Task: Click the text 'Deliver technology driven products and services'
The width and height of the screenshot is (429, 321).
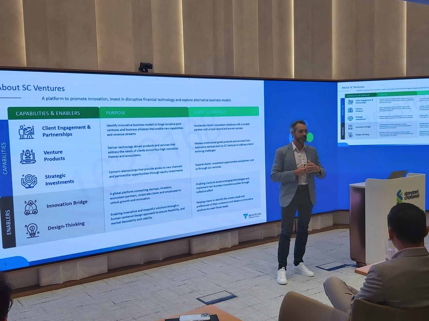Action: coord(141,146)
